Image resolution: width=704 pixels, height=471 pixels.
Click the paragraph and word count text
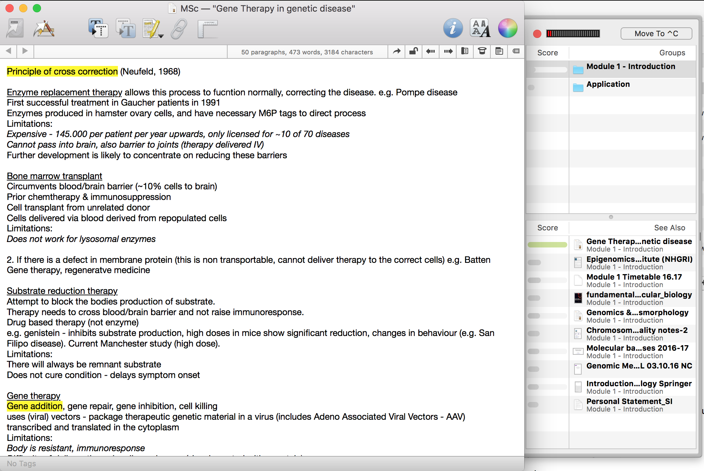click(307, 52)
